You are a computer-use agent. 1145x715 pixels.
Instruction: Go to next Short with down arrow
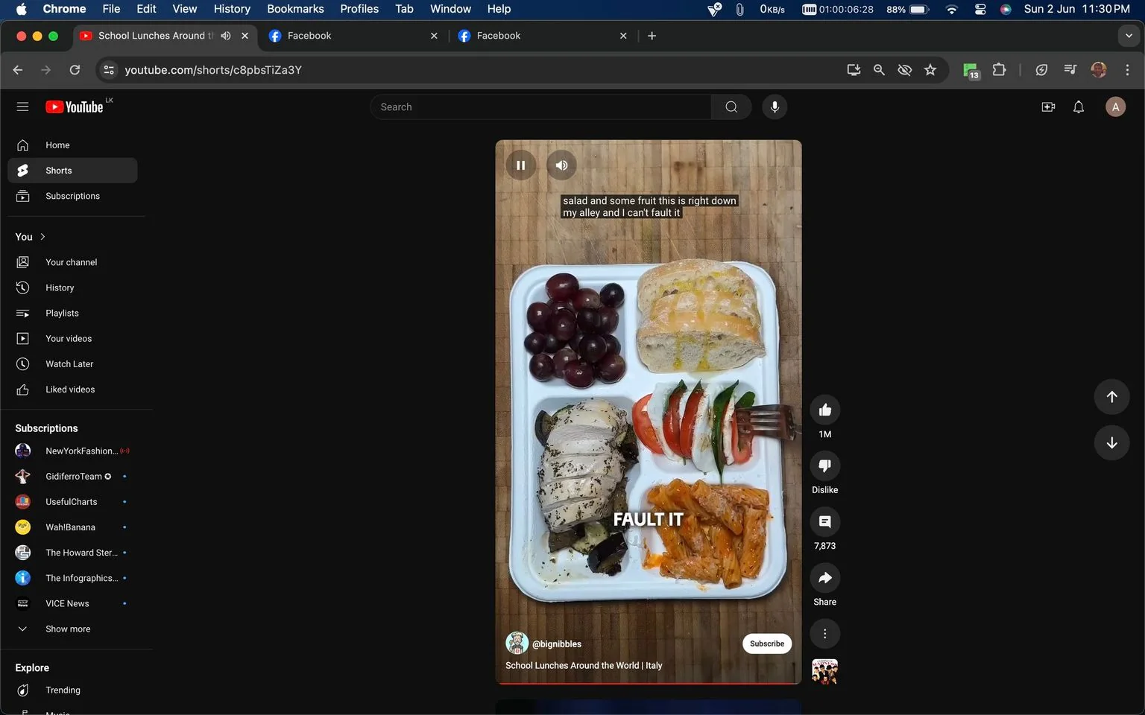(1111, 442)
